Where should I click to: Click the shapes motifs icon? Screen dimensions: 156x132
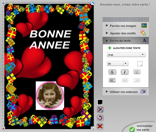(x=143, y=33)
